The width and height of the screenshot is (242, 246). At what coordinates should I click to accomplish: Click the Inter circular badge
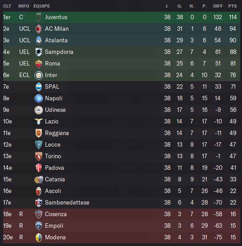39,75
